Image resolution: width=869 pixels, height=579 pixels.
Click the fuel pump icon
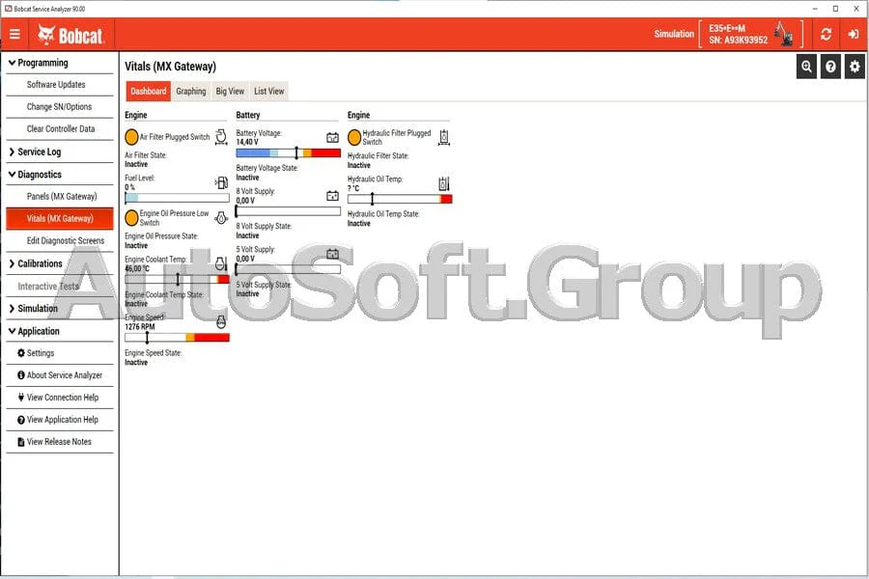pyautogui.click(x=221, y=182)
